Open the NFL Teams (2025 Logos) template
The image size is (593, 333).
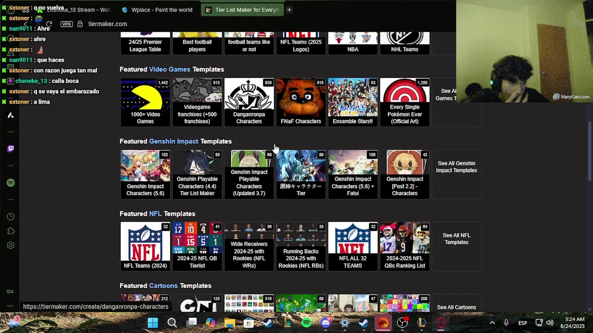tap(301, 43)
